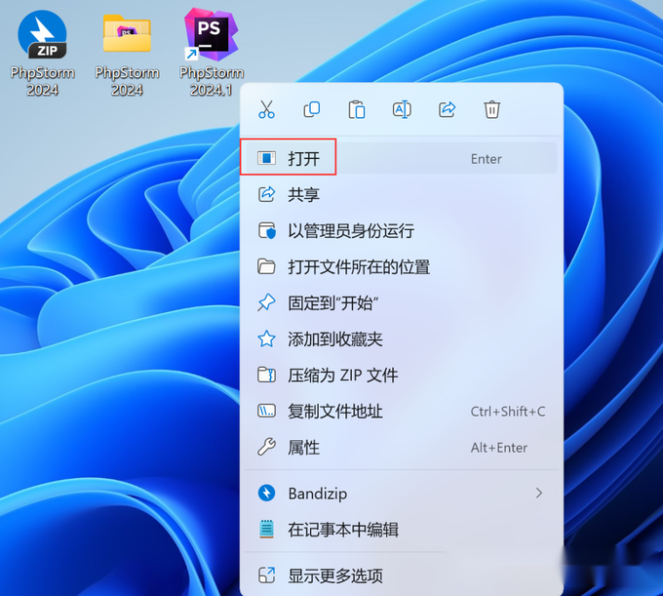Choose 打开 from the context menu
The height and width of the screenshot is (596, 663).
click(x=401, y=159)
